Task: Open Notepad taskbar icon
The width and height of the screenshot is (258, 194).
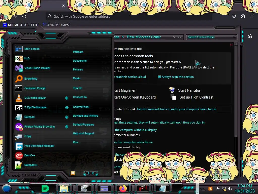Action: click(163, 188)
